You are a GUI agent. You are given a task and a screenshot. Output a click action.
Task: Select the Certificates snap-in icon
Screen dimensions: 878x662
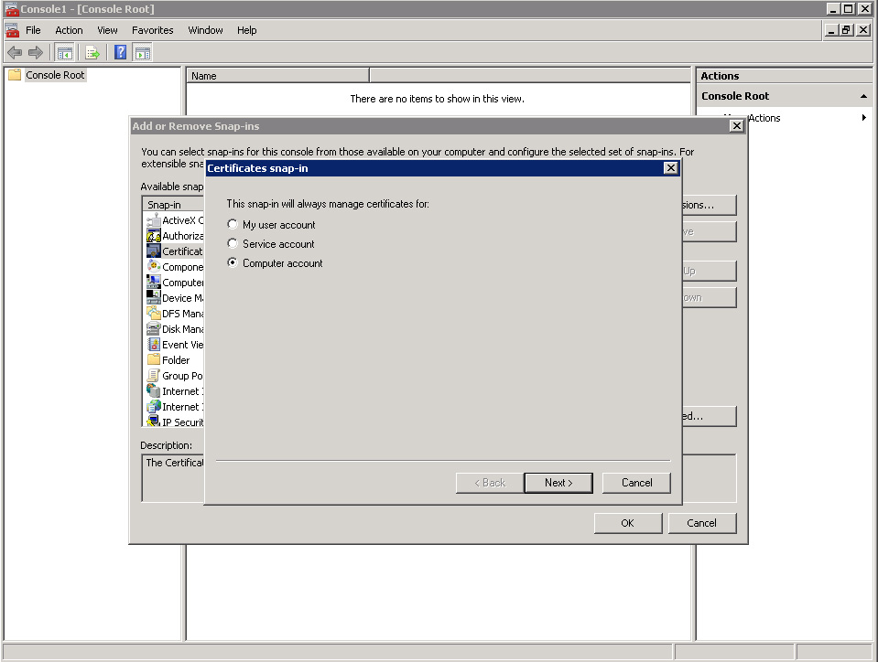[154, 251]
